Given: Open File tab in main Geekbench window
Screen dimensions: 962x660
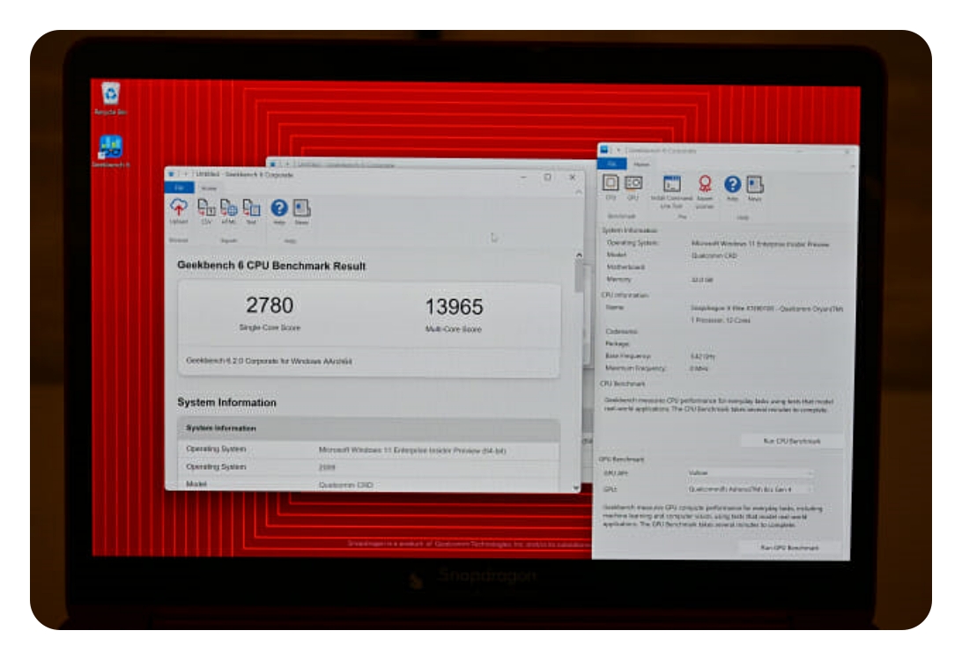Looking at the screenshot, I should point(611,164).
